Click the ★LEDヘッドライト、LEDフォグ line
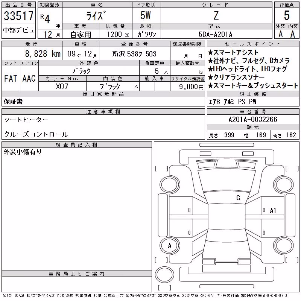The width and height of the screenshot is (301, 301). click(248, 69)
